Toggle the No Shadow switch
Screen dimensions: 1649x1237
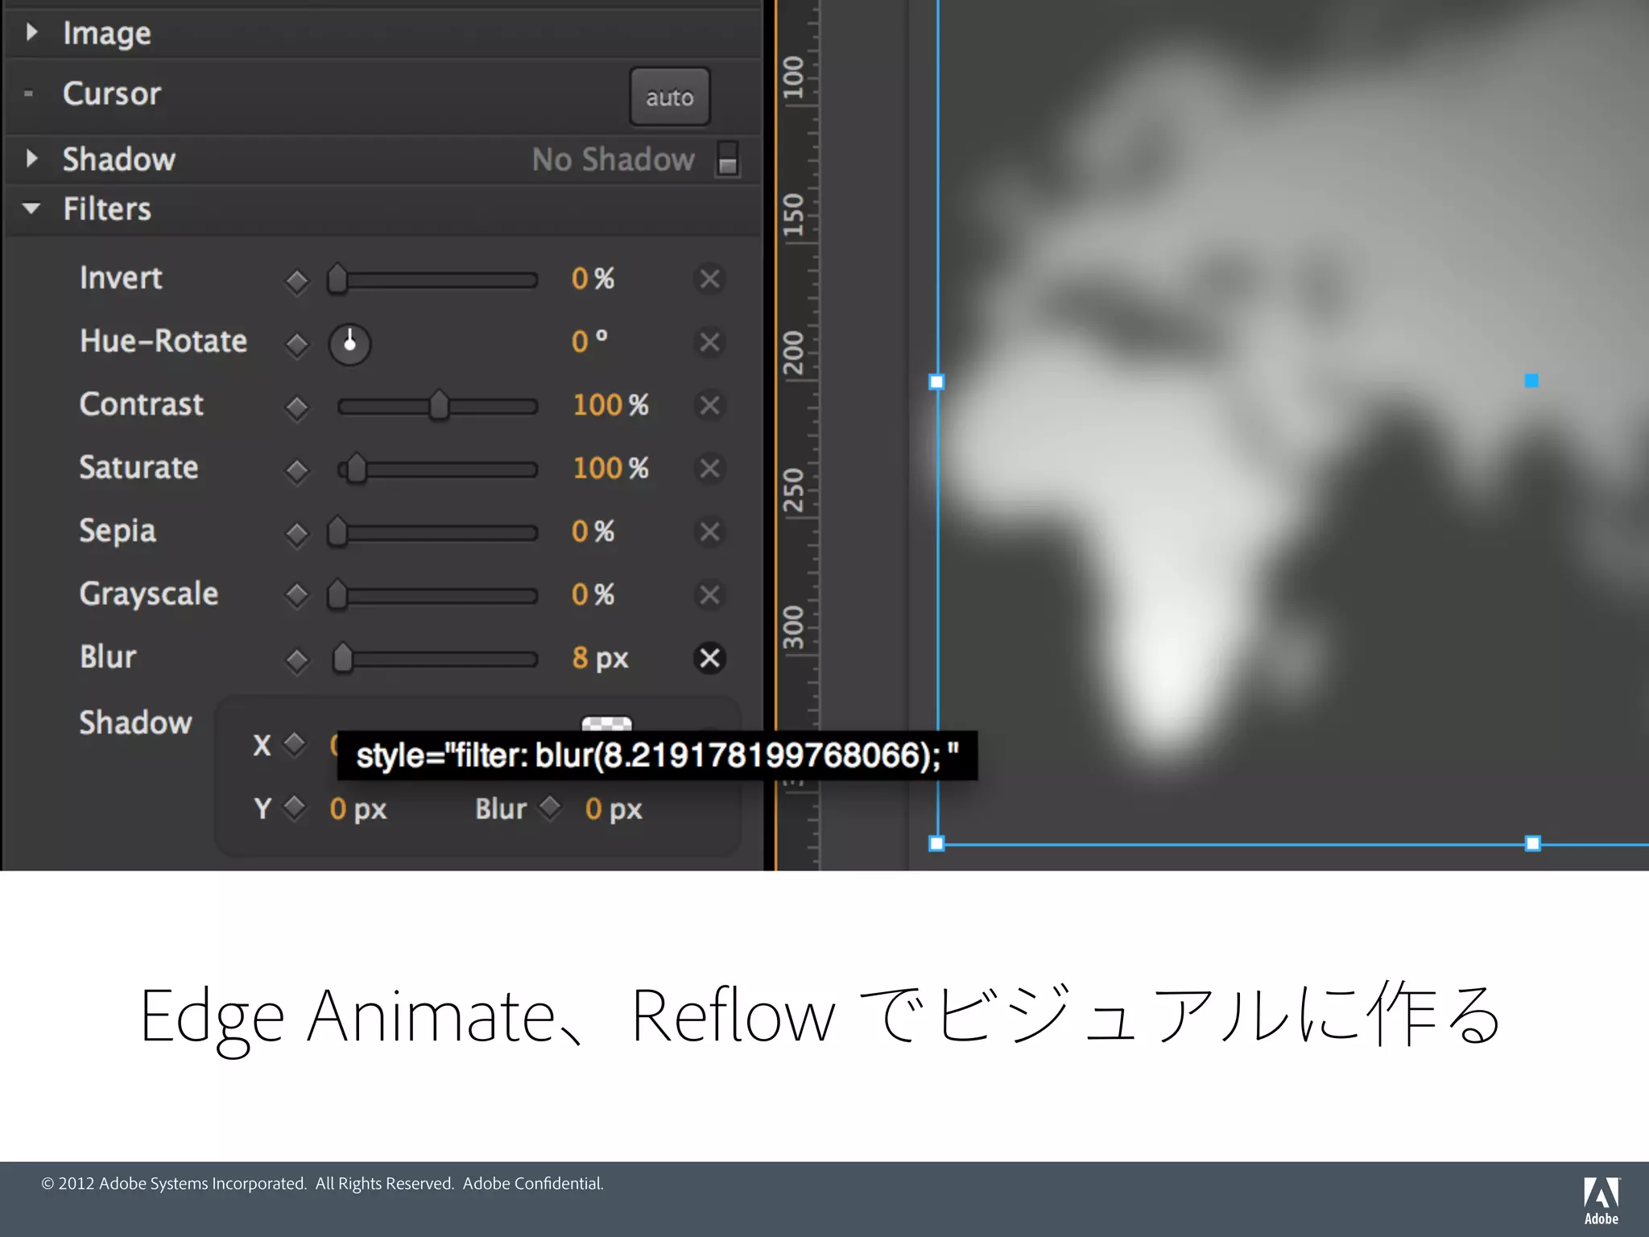(x=727, y=158)
